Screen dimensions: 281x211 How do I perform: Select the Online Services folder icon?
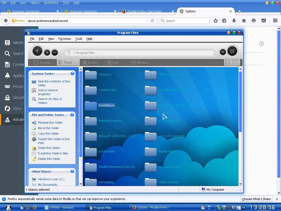[x=151, y=182]
